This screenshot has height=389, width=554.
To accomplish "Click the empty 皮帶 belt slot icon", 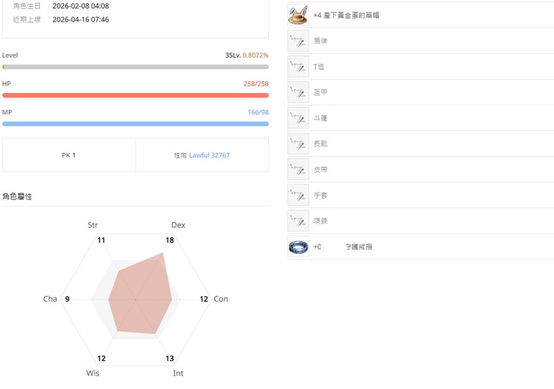I will pyautogui.click(x=298, y=170).
